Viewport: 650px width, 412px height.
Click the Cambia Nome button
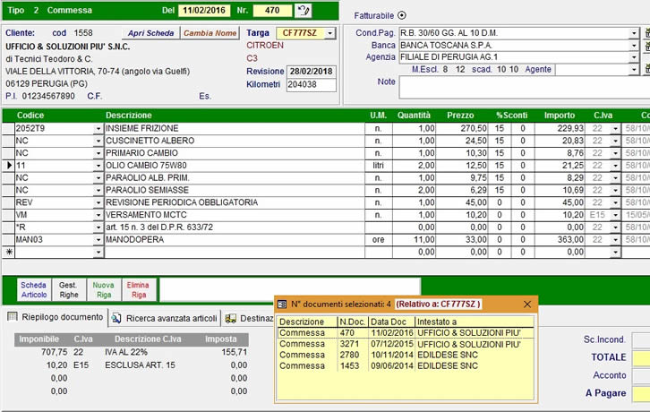pyautogui.click(x=210, y=33)
